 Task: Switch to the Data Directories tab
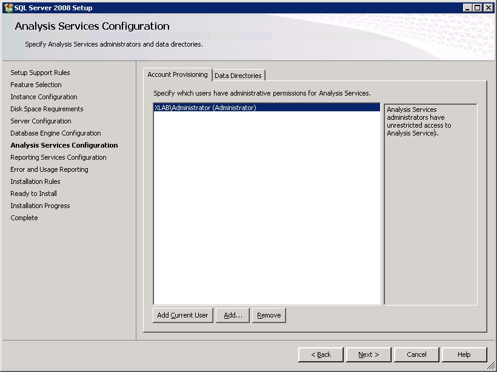[238, 76]
